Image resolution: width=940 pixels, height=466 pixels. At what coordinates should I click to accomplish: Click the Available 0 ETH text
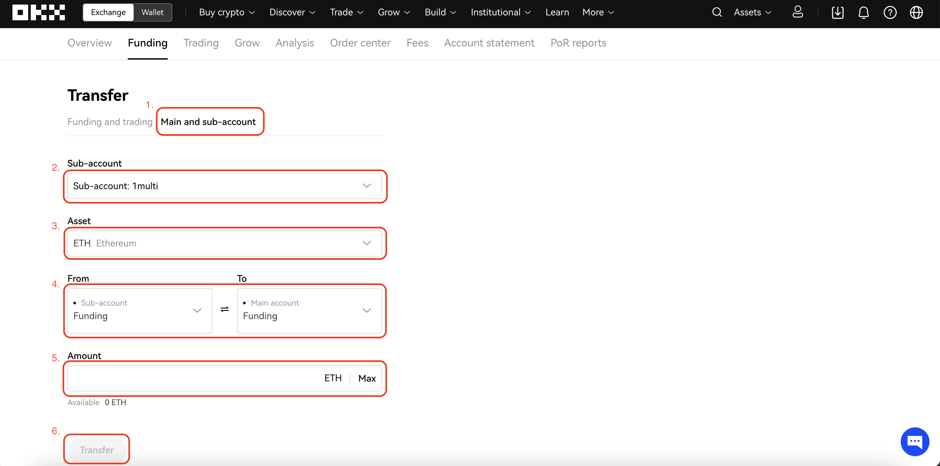click(x=97, y=403)
